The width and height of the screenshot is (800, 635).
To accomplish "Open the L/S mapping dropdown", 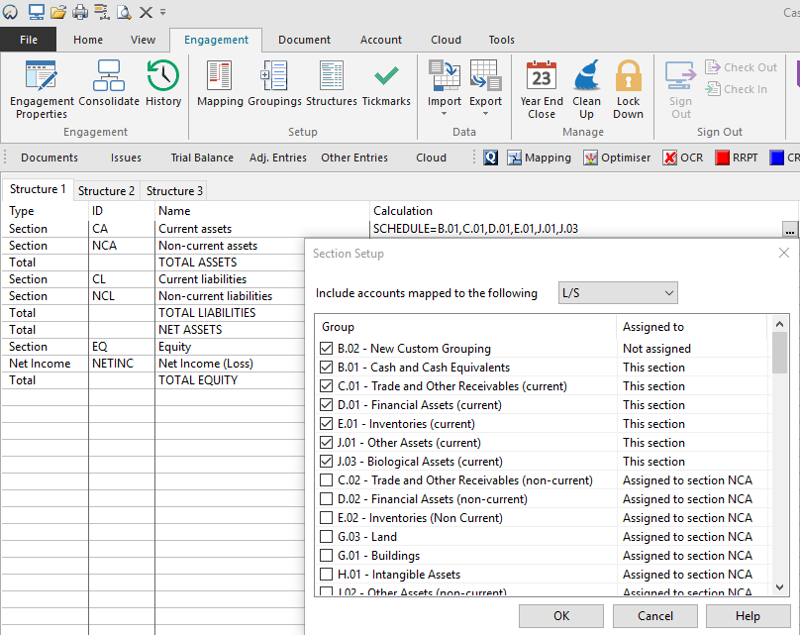I will tap(618, 293).
